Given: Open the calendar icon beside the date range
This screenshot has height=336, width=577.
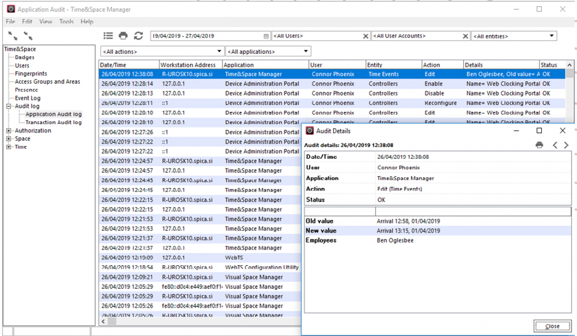Looking at the screenshot, I should pyautogui.click(x=266, y=36).
